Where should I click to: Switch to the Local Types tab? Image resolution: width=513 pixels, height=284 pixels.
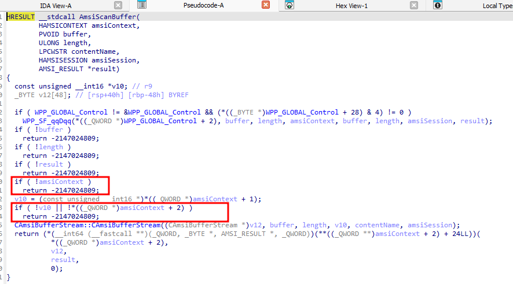pos(497,5)
